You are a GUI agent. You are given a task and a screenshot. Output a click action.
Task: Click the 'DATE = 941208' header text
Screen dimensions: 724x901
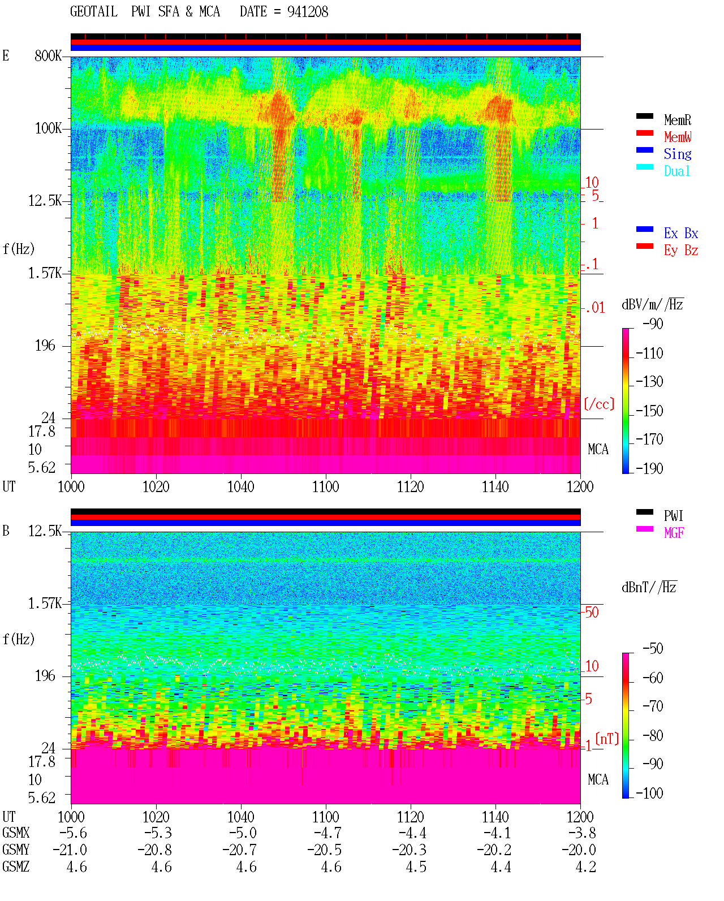pyautogui.click(x=284, y=12)
